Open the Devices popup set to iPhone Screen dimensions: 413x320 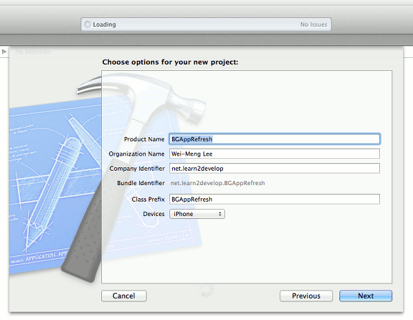pyautogui.click(x=198, y=214)
